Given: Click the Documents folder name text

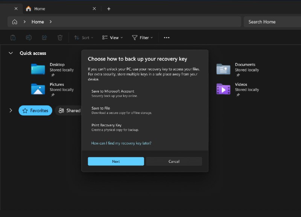Looking at the screenshot, I should (245, 64).
